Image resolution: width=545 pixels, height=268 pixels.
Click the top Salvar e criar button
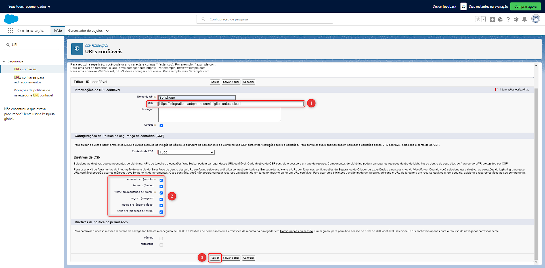pos(231,82)
